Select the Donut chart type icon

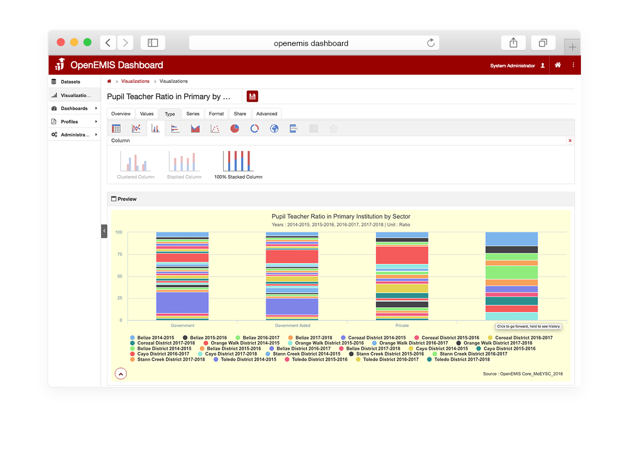coord(255,129)
